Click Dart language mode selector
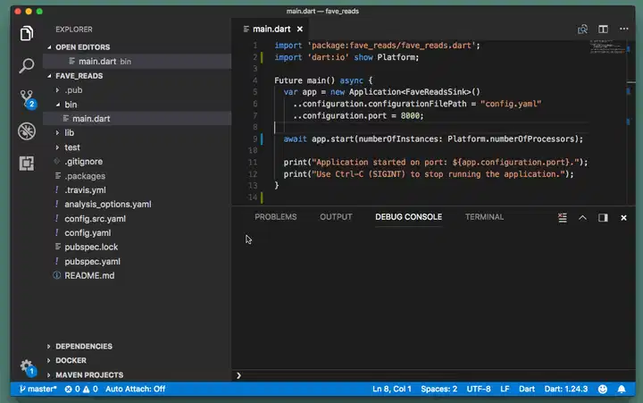This screenshot has height=403, width=643. pos(527,389)
